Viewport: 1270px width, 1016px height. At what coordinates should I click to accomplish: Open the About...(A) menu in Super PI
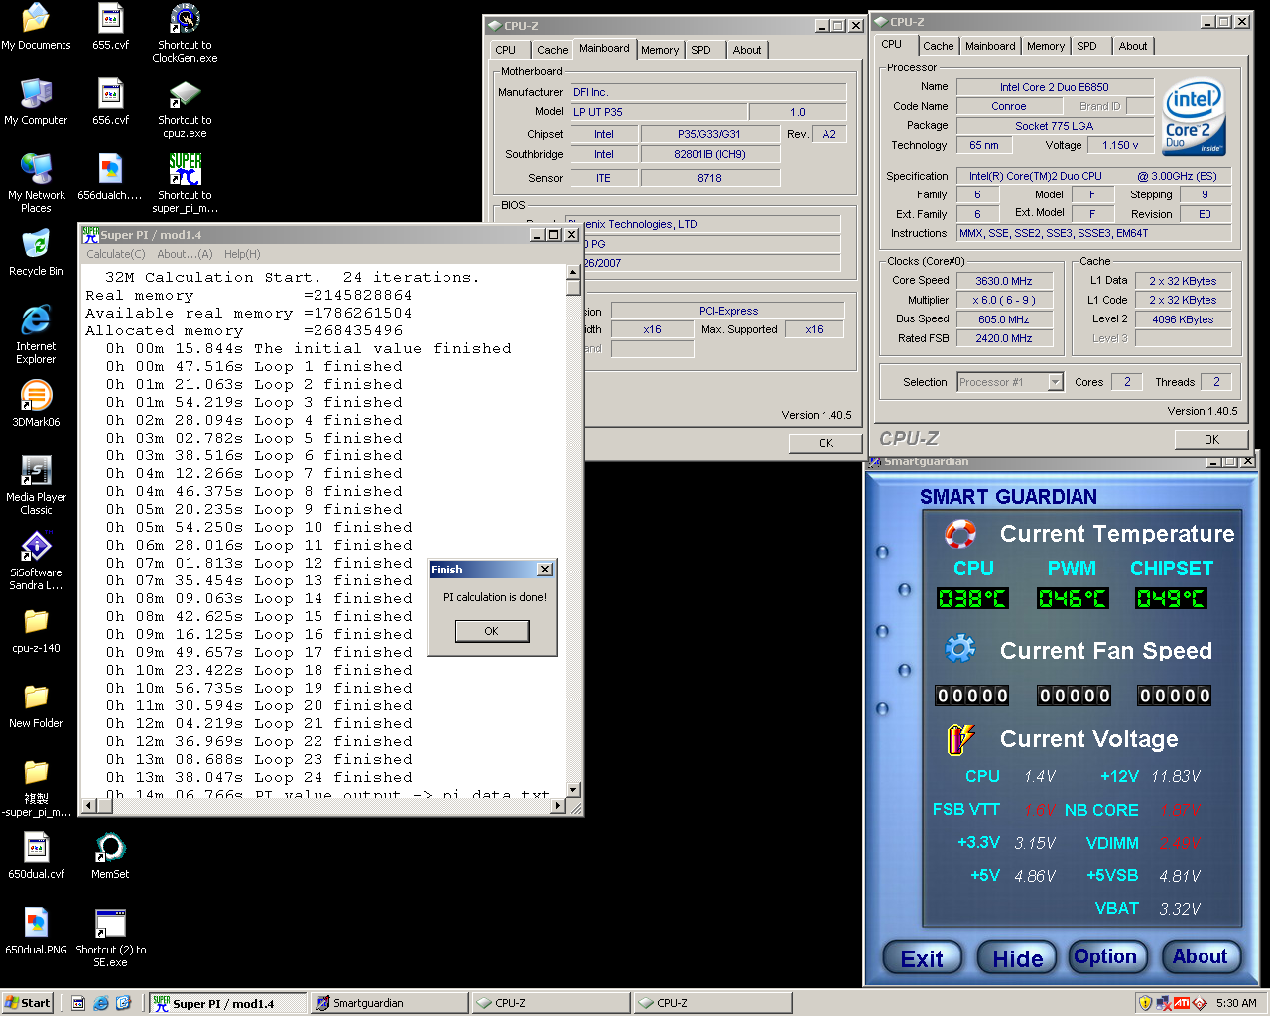[x=185, y=254]
